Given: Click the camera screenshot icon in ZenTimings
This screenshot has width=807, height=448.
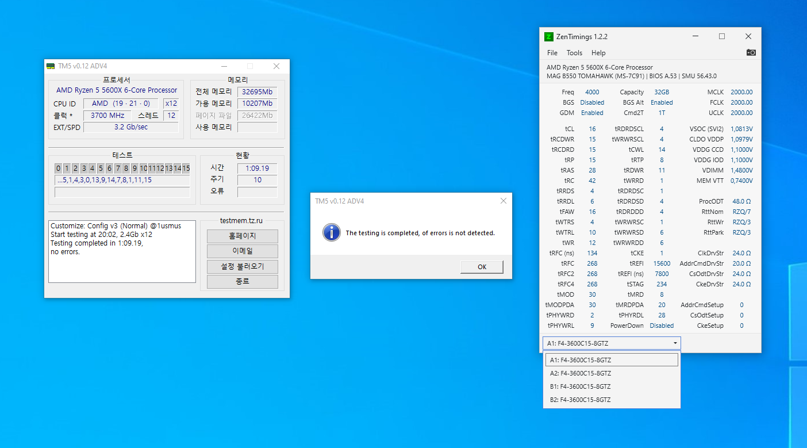Looking at the screenshot, I should pyautogui.click(x=751, y=52).
